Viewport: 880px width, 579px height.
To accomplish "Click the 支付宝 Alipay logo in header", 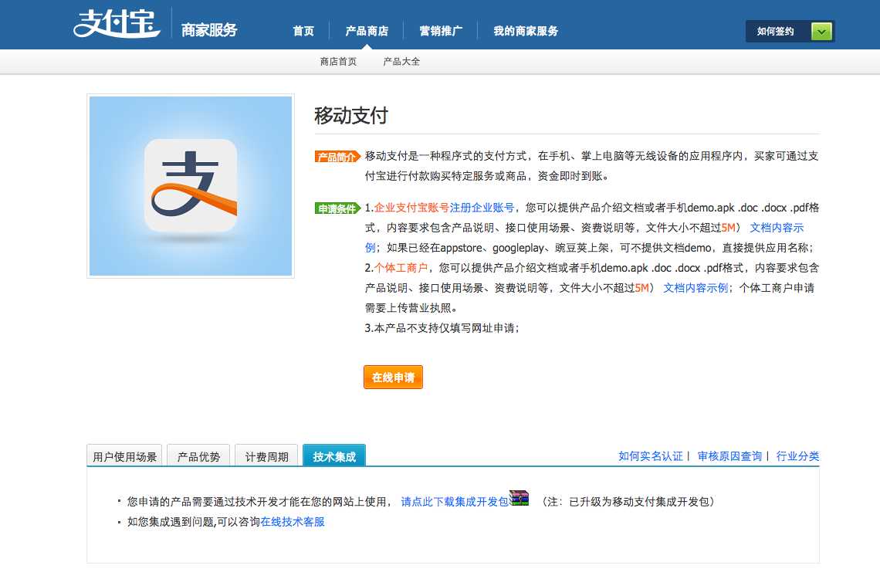I will tap(117, 24).
